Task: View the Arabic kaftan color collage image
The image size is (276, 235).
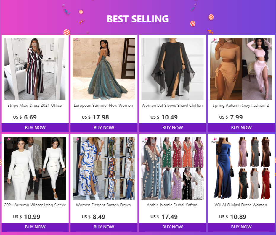Action: (x=172, y=168)
